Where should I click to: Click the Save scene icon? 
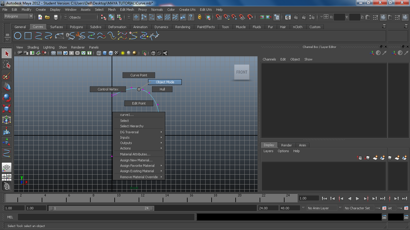[x=56, y=17]
